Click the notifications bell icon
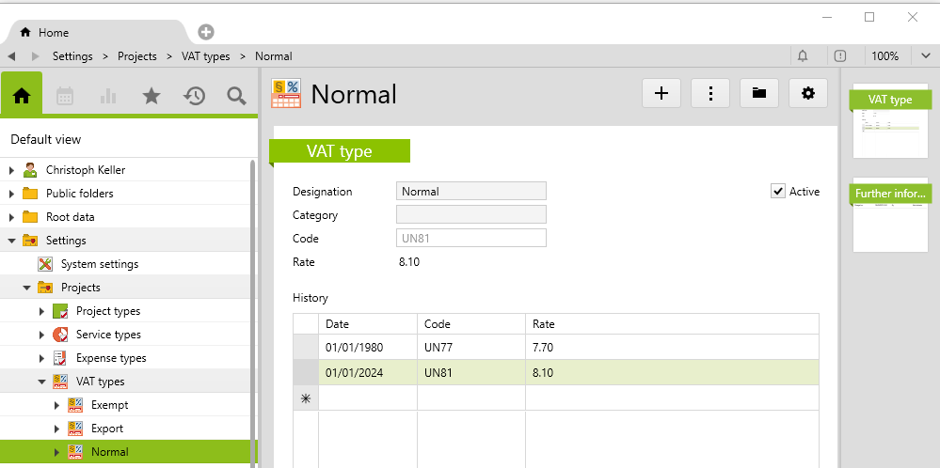 pos(803,56)
